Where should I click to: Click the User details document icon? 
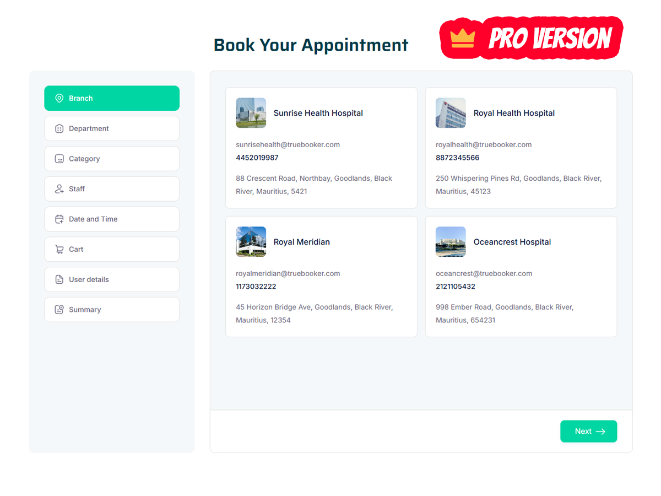click(x=59, y=279)
